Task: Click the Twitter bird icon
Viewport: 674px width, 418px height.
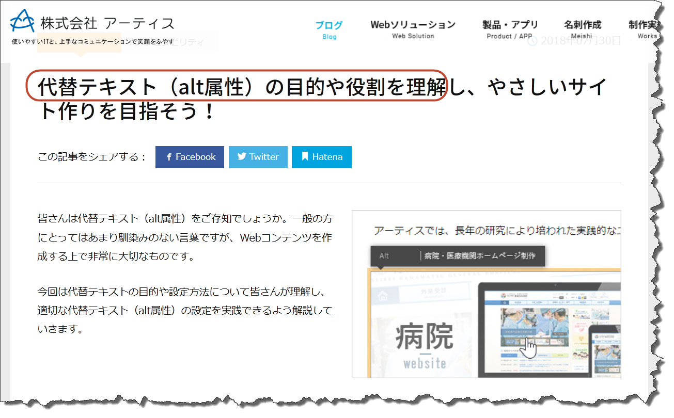Action: pos(242,156)
